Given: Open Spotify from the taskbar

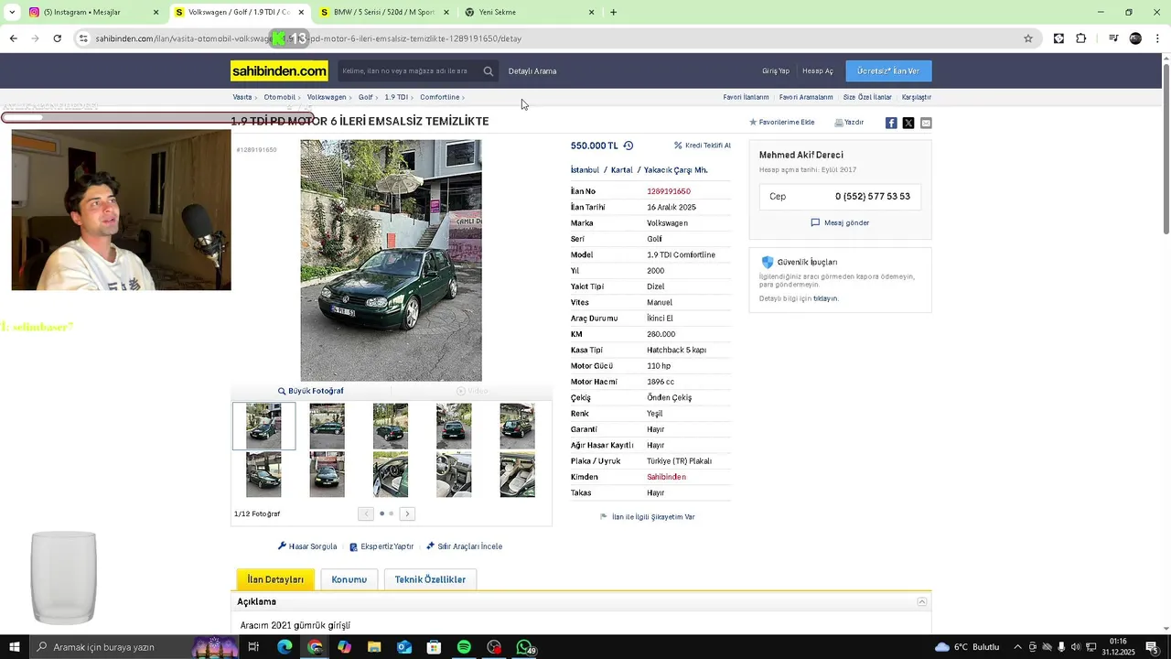Looking at the screenshot, I should (x=464, y=647).
